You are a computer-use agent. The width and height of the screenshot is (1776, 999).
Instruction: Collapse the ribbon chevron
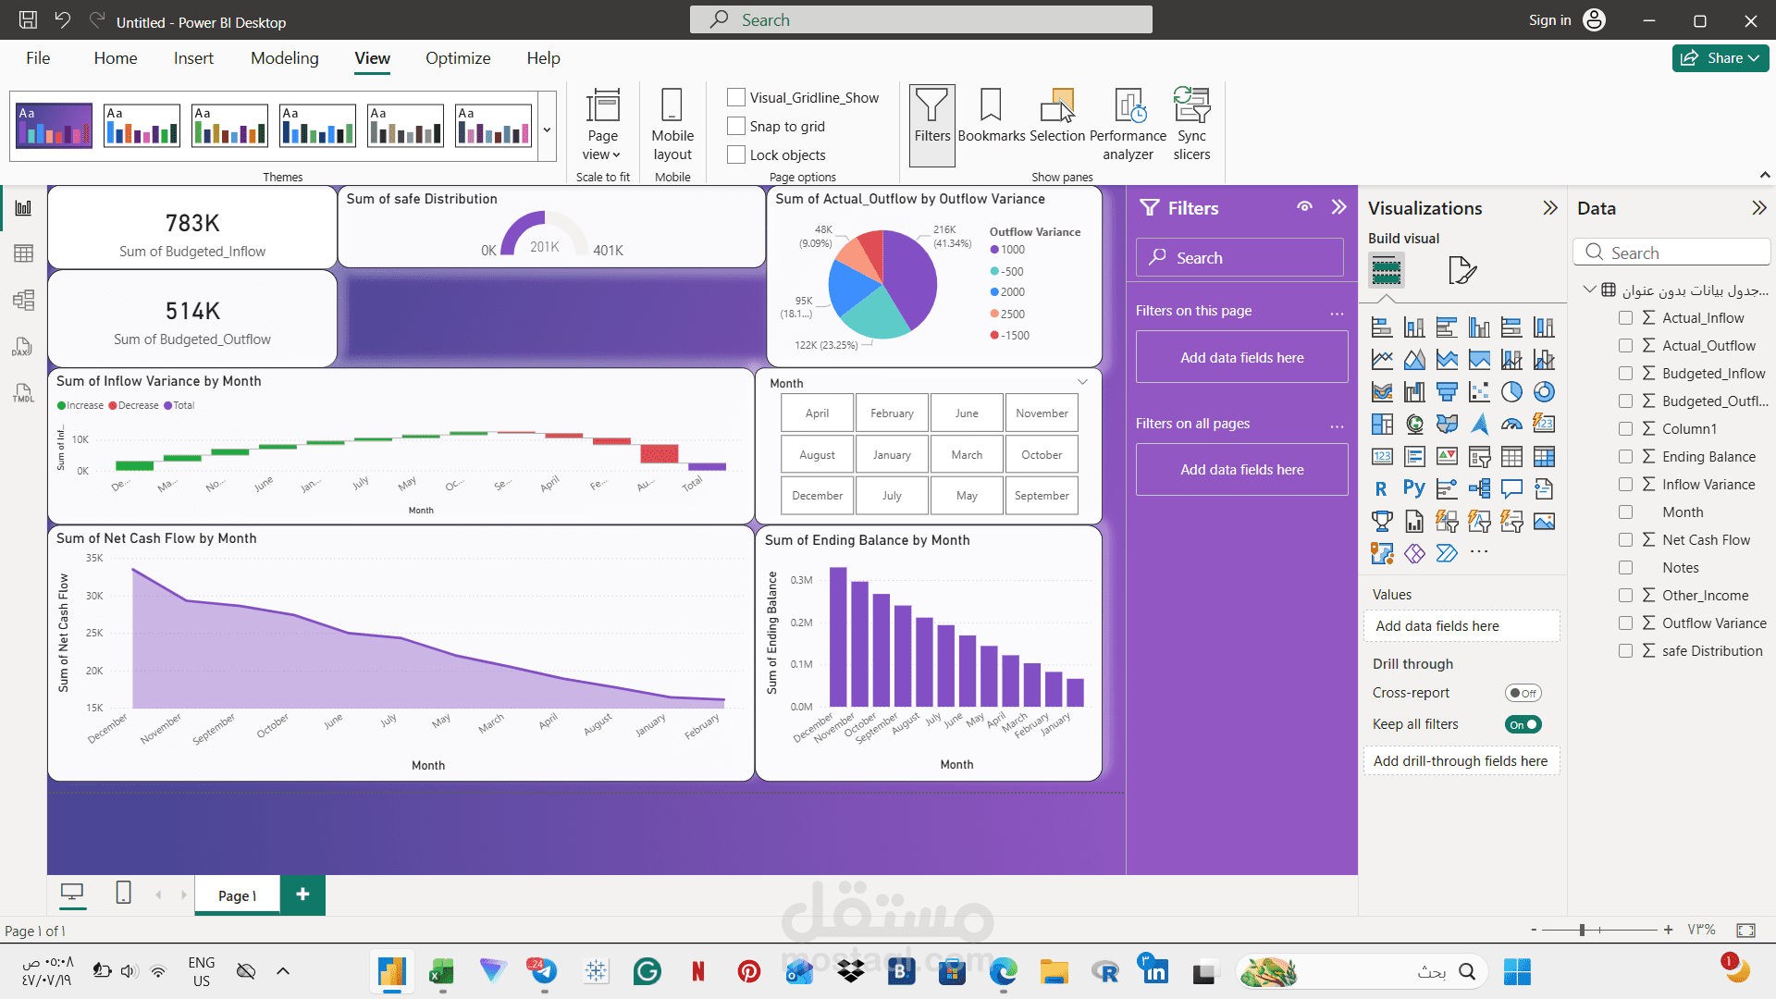1764,175
